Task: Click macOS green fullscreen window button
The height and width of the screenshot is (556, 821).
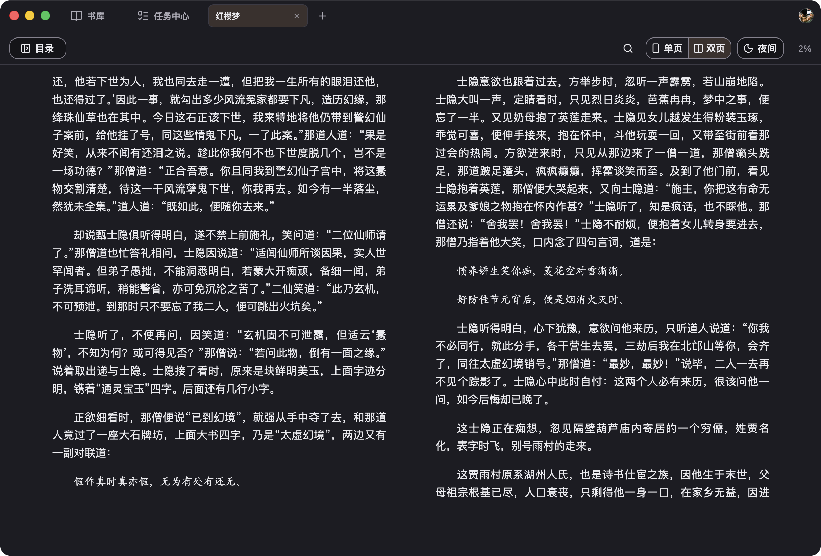Action: coord(45,16)
